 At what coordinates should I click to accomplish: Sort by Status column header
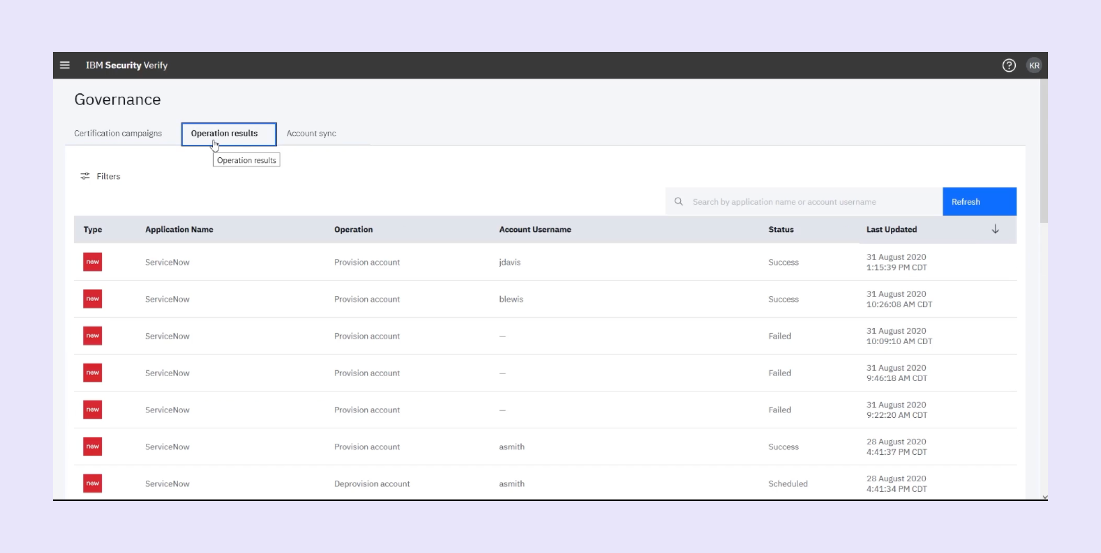pyautogui.click(x=781, y=229)
